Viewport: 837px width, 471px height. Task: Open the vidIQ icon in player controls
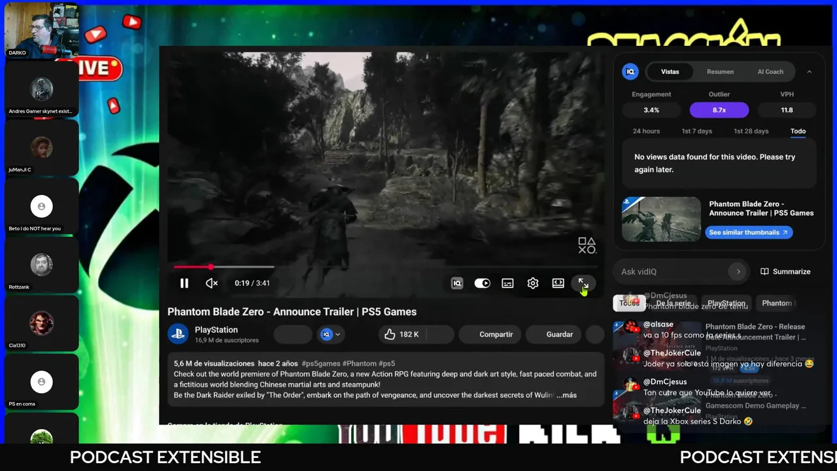[x=457, y=283]
